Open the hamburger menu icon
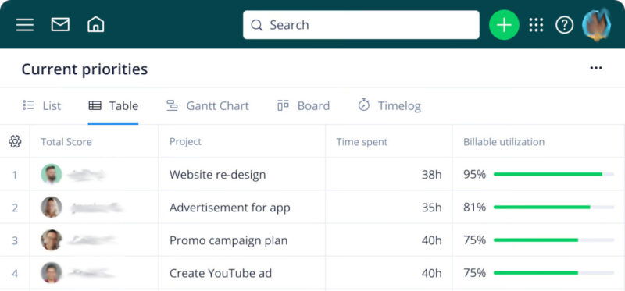 [25, 25]
